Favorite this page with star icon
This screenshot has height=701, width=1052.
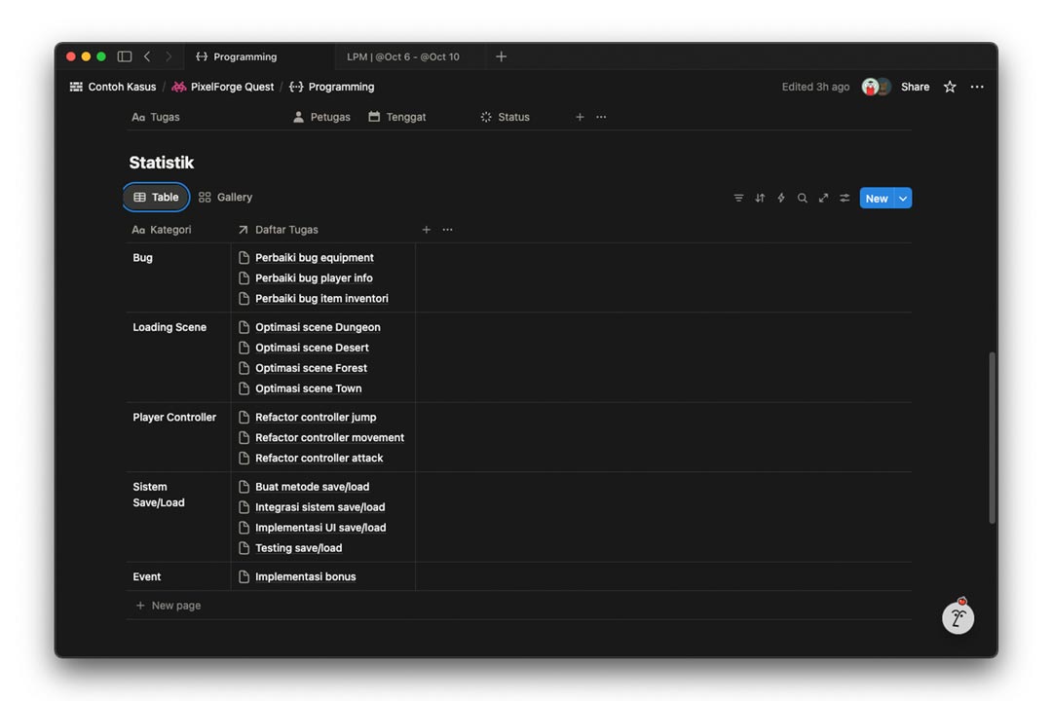(950, 87)
